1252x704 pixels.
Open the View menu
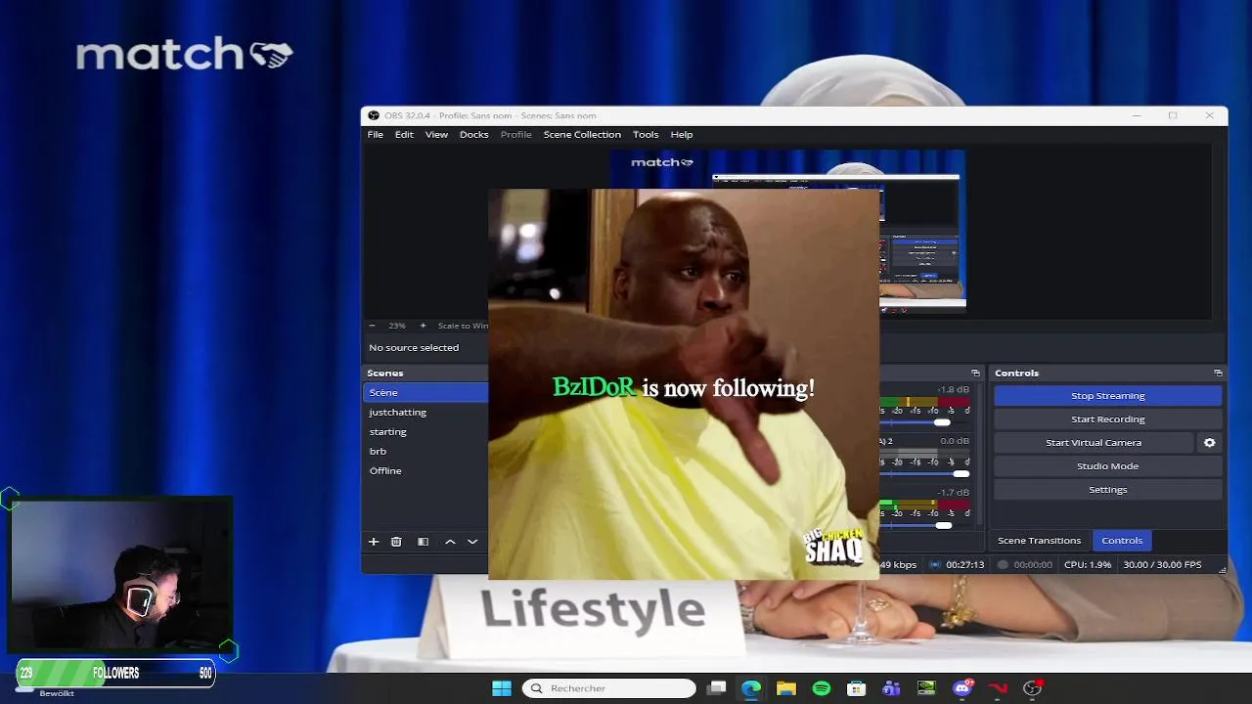point(436,134)
